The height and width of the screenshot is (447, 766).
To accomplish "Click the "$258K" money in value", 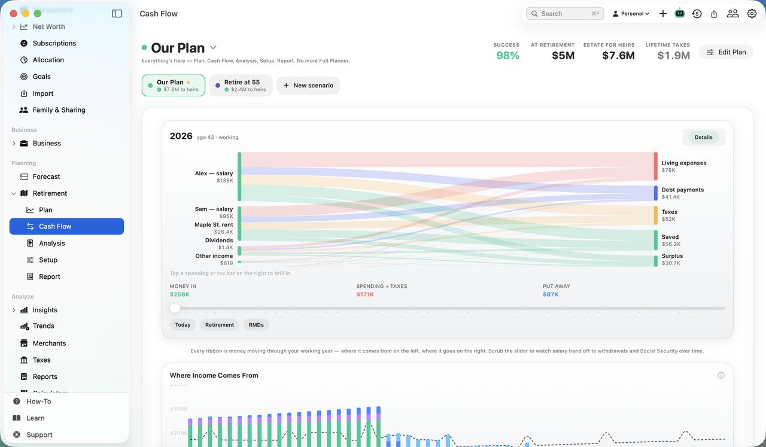I will click(180, 294).
